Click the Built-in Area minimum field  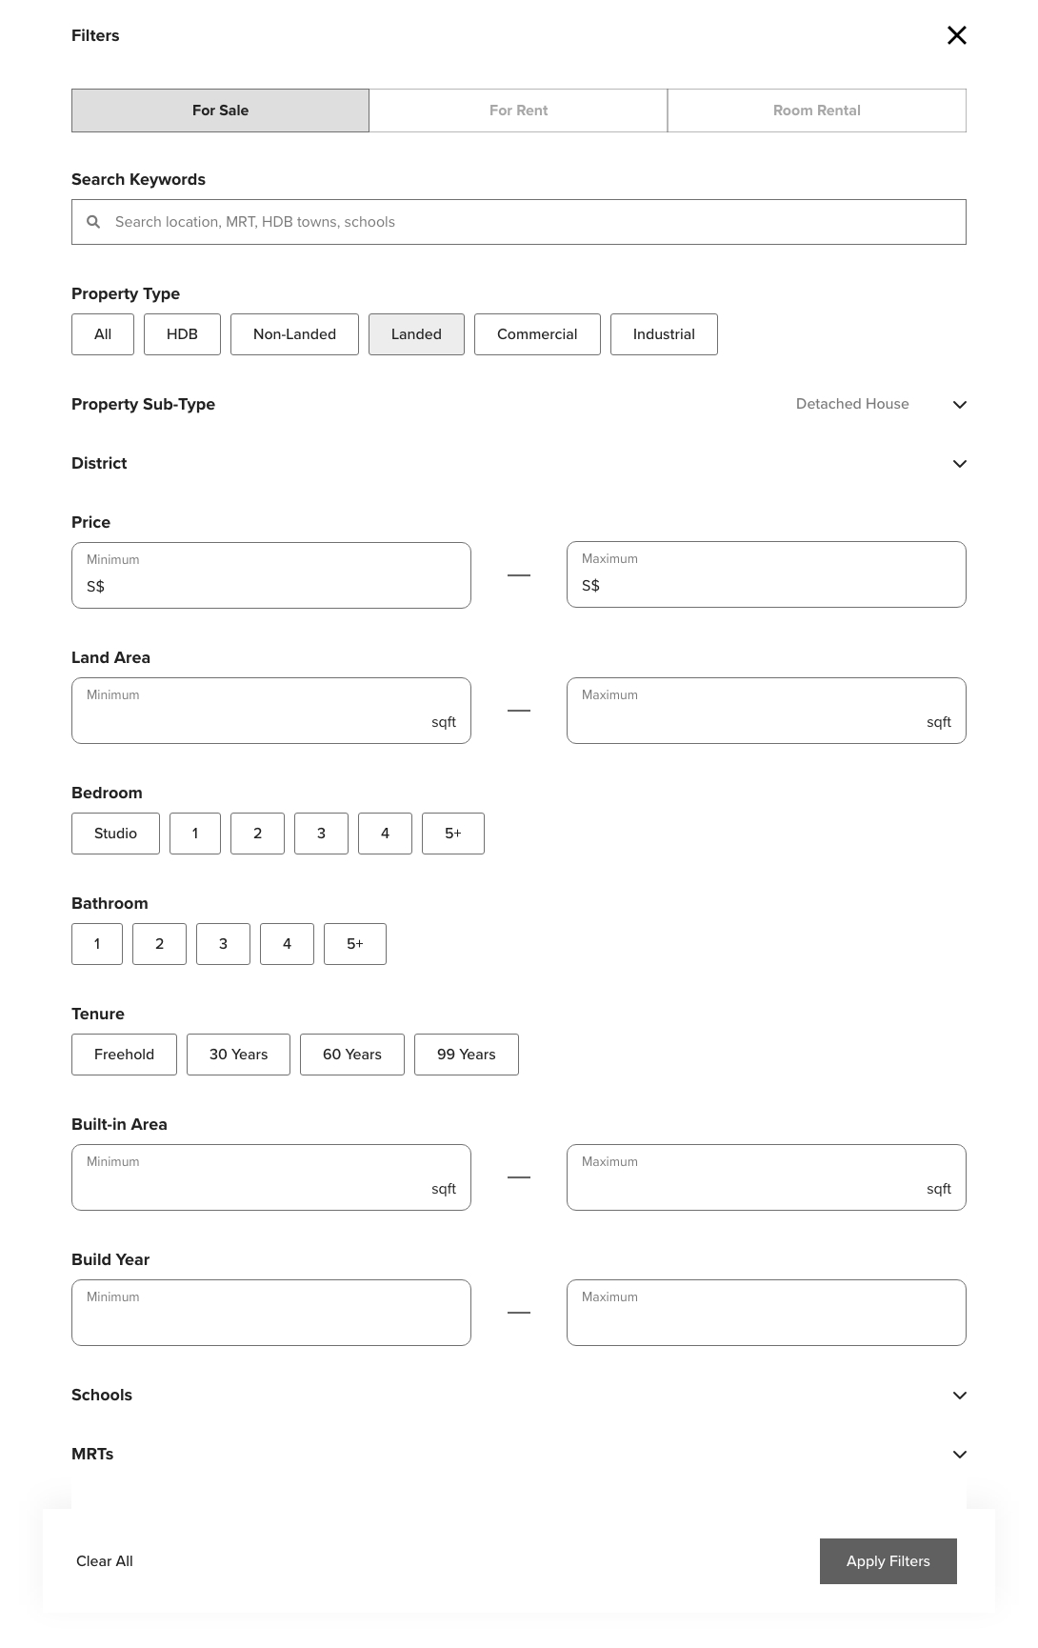click(271, 1177)
